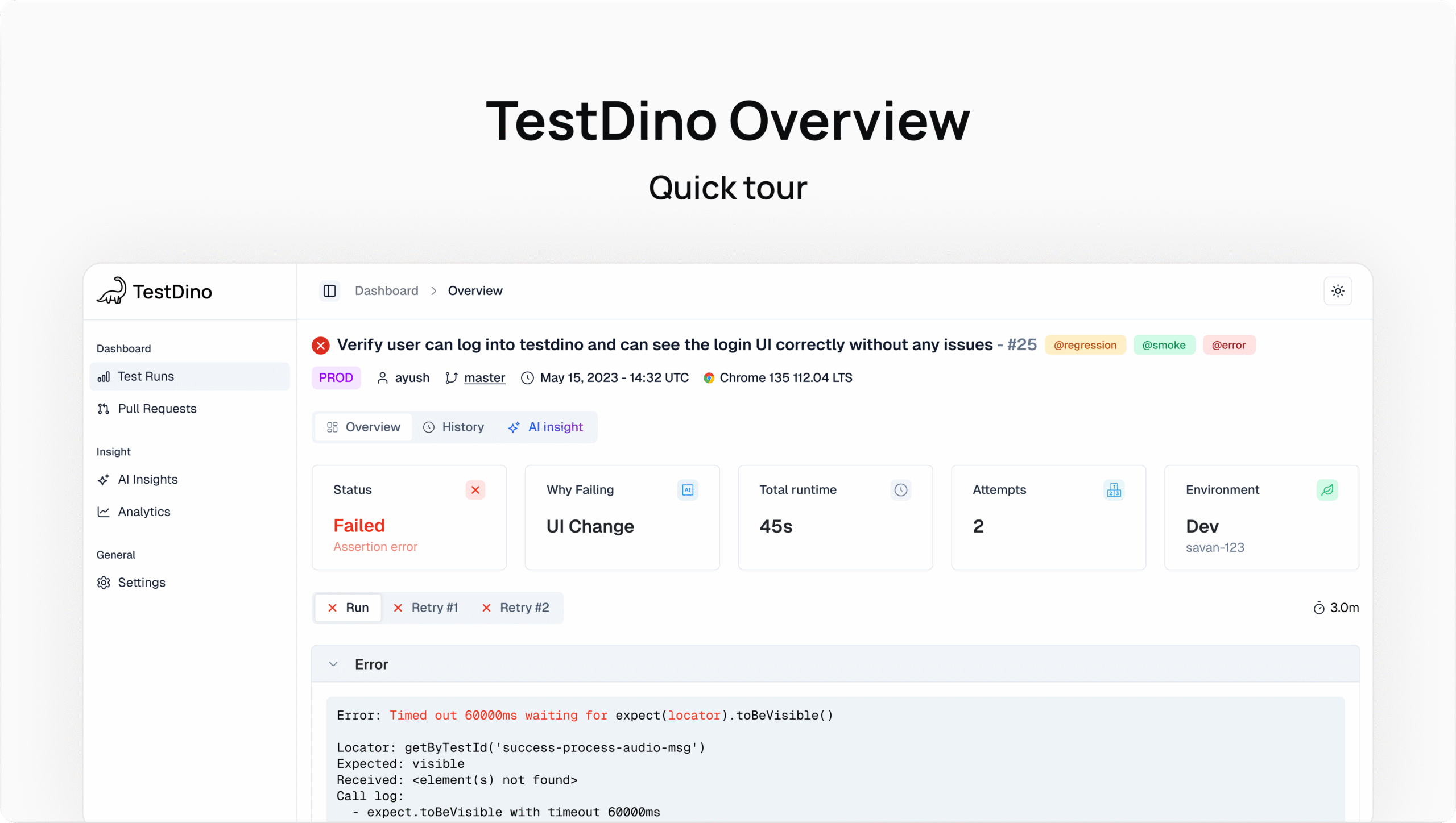Click the leaf icon on the Environment card
This screenshot has width=1456, height=823.
tap(1327, 489)
